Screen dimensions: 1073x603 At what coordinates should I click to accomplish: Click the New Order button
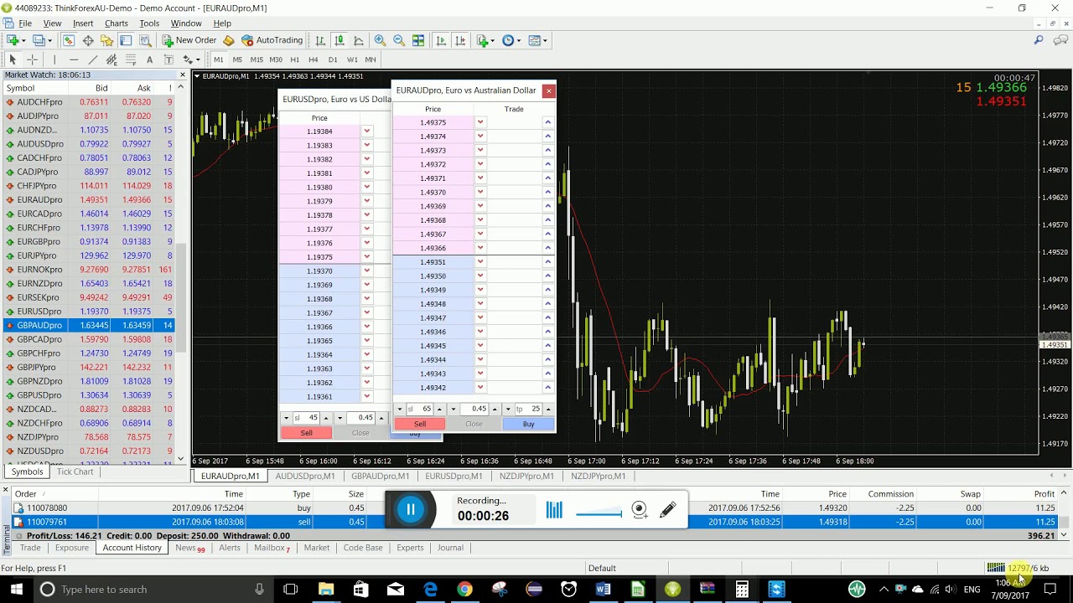pyautogui.click(x=190, y=40)
